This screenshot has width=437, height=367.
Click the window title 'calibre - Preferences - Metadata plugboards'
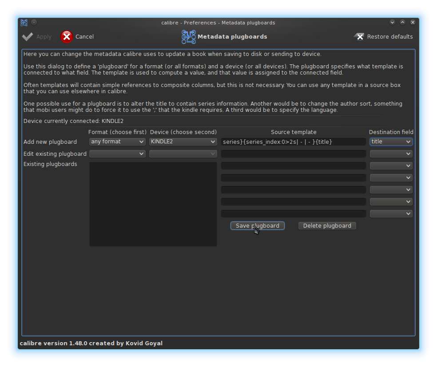coord(218,23)
